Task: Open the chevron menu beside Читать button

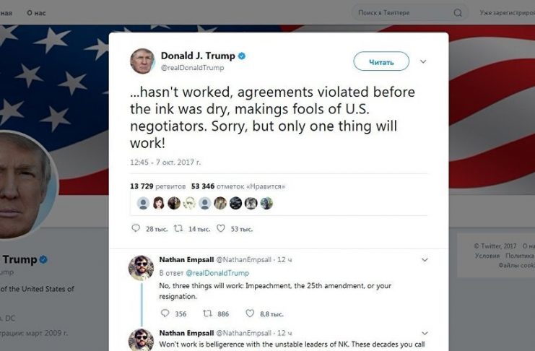Action: [423, 61]
